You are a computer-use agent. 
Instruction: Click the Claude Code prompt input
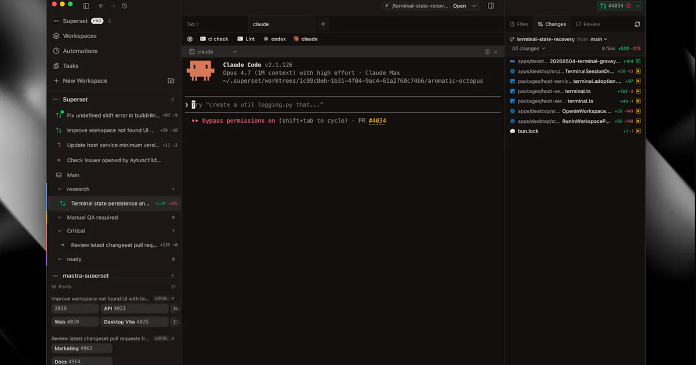[x=342, y=105]
